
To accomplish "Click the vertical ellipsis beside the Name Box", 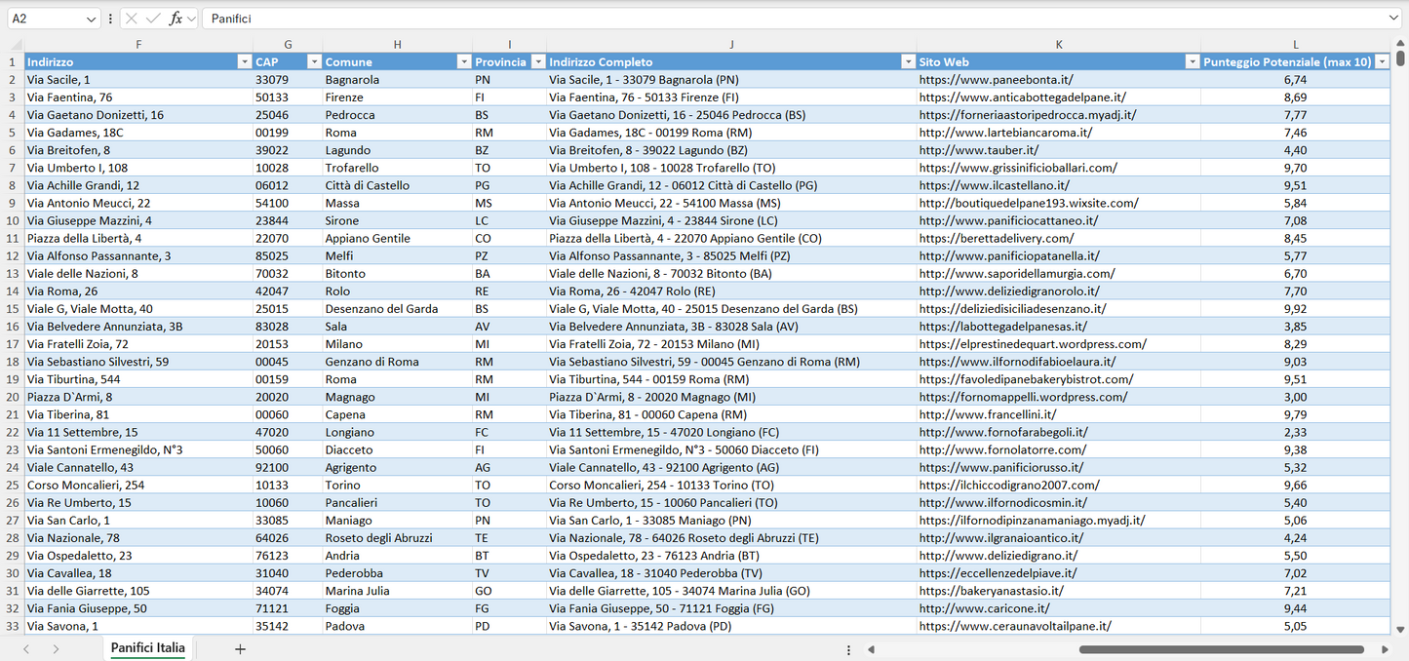I will [111, 18].
